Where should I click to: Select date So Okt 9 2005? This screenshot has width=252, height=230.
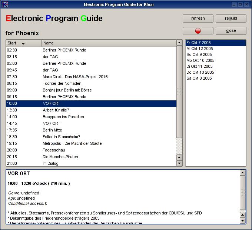click(x=216, y=54)
